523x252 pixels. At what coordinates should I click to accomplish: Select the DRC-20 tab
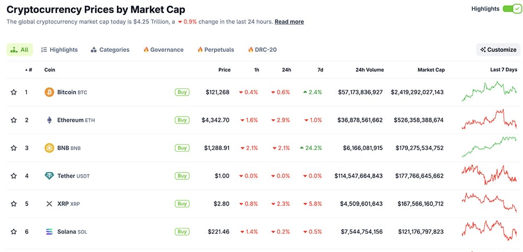pyautogui.click(x=262, y=50)
